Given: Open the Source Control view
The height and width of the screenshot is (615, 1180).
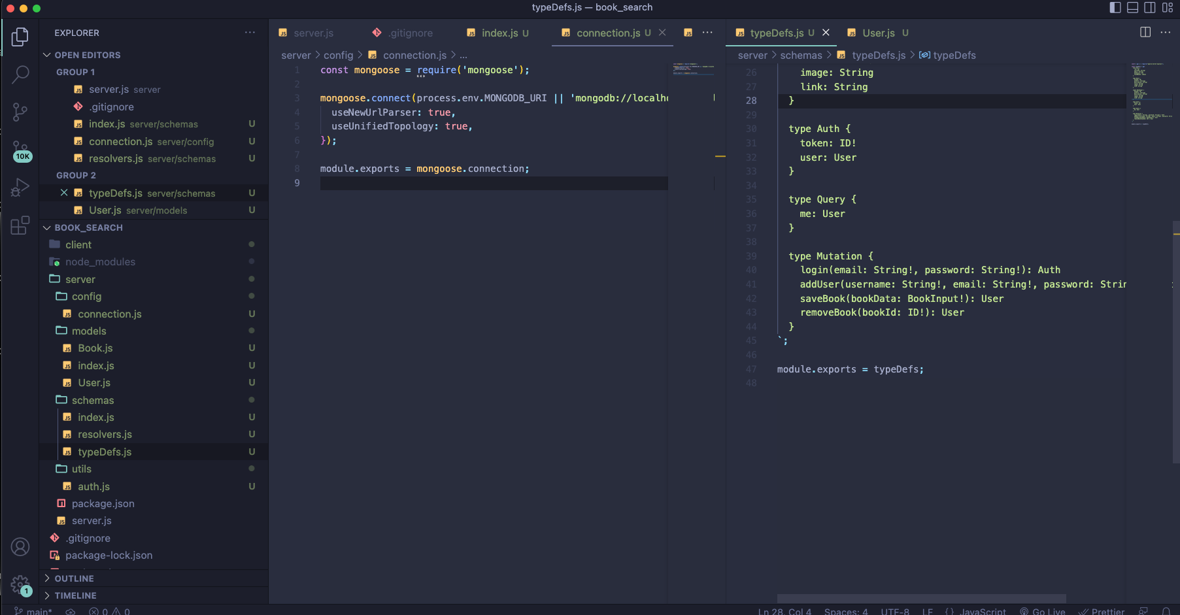Looking at the screenshot, I should coord(20,112).
